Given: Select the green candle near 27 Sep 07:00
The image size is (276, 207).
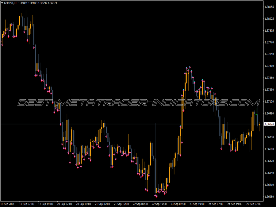Looking at the screenshot, I should 256,116.
